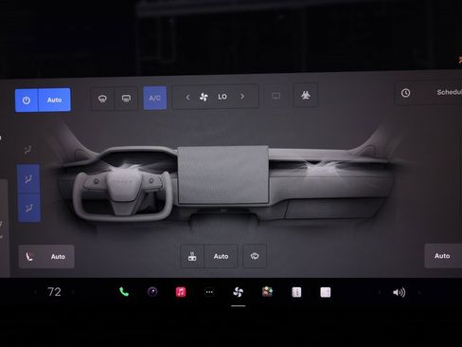462x347 pixels.
Task: Tap the climate fan icon in dock
Action: tap(238, 292)
